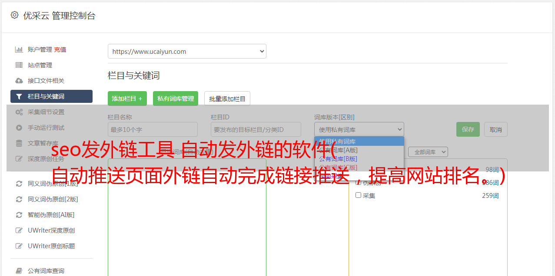Screen dimensions: 555x276
Task: Tick the 采集 checkbox
Action: (x=359, y=195)
